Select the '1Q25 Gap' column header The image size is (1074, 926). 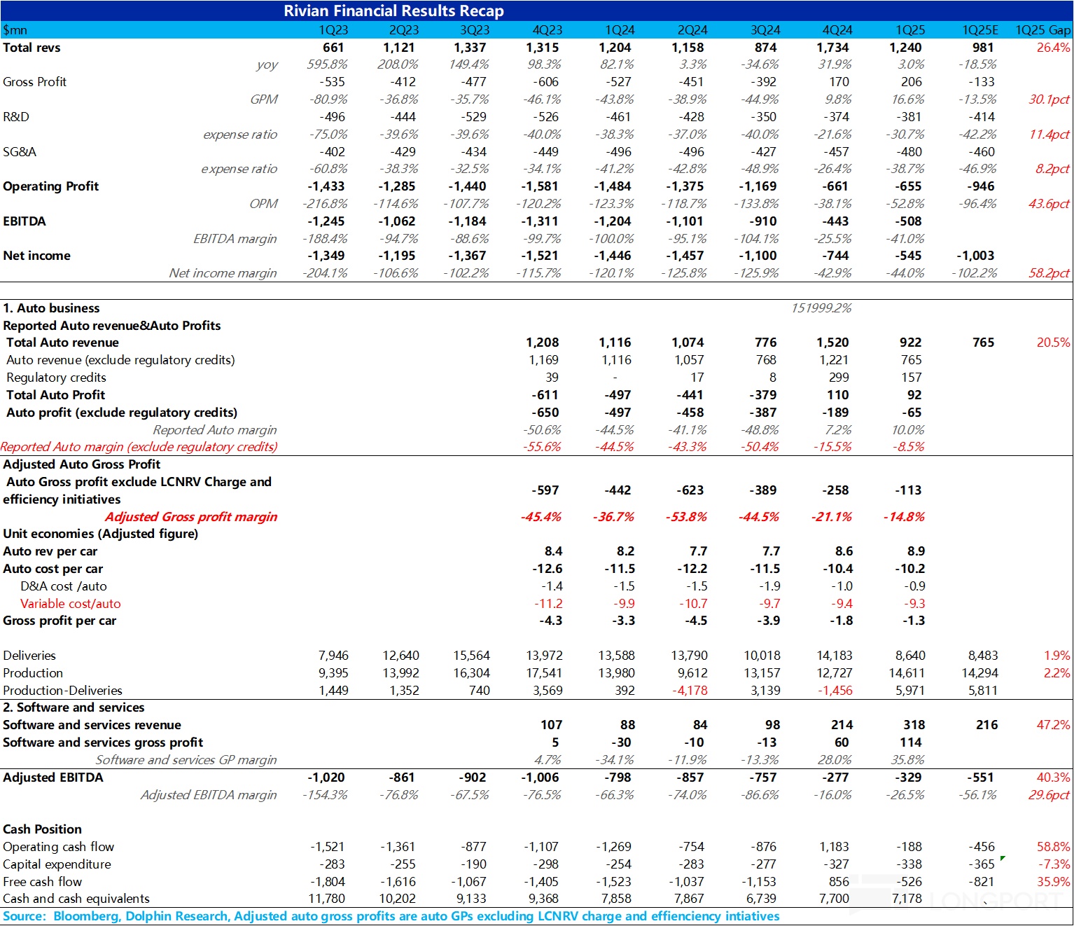click(1042, 30)
